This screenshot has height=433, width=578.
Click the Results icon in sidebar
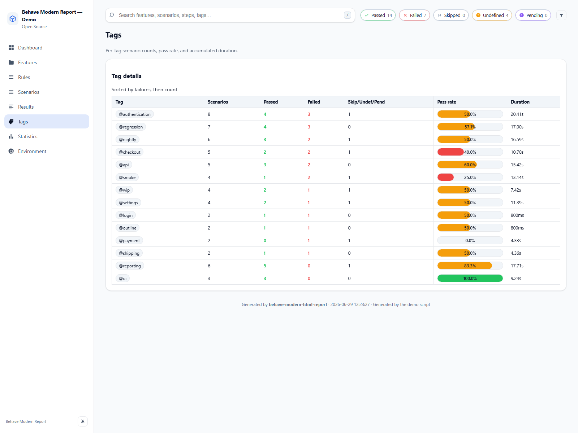tap(11, 107)
